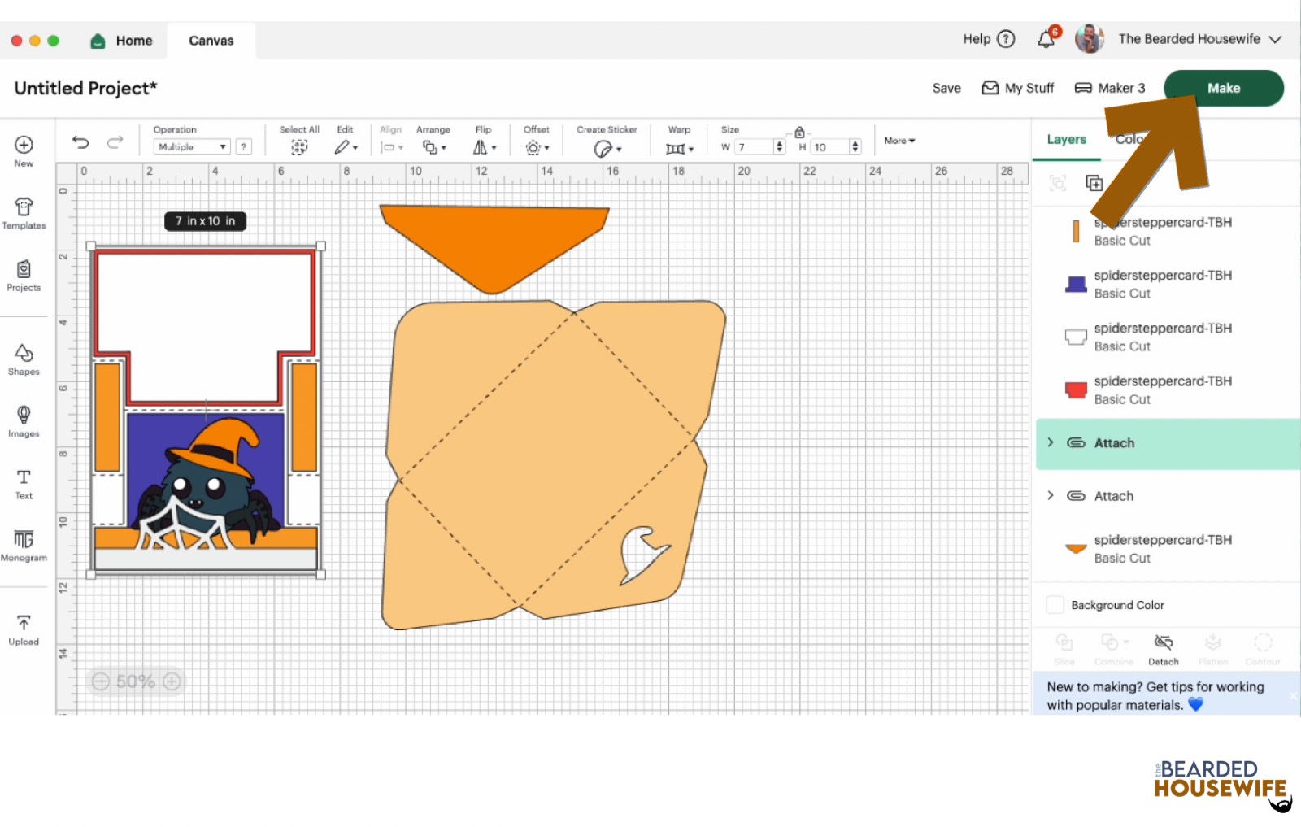Image resolution: width=1301 pixels, height=827 pixels.
Task: Open the Operation dropdown
Action: click(x=192, y=147)
